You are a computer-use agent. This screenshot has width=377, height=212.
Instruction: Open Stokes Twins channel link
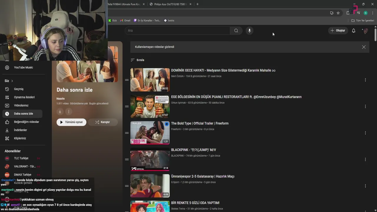click(x=178, y=209)
